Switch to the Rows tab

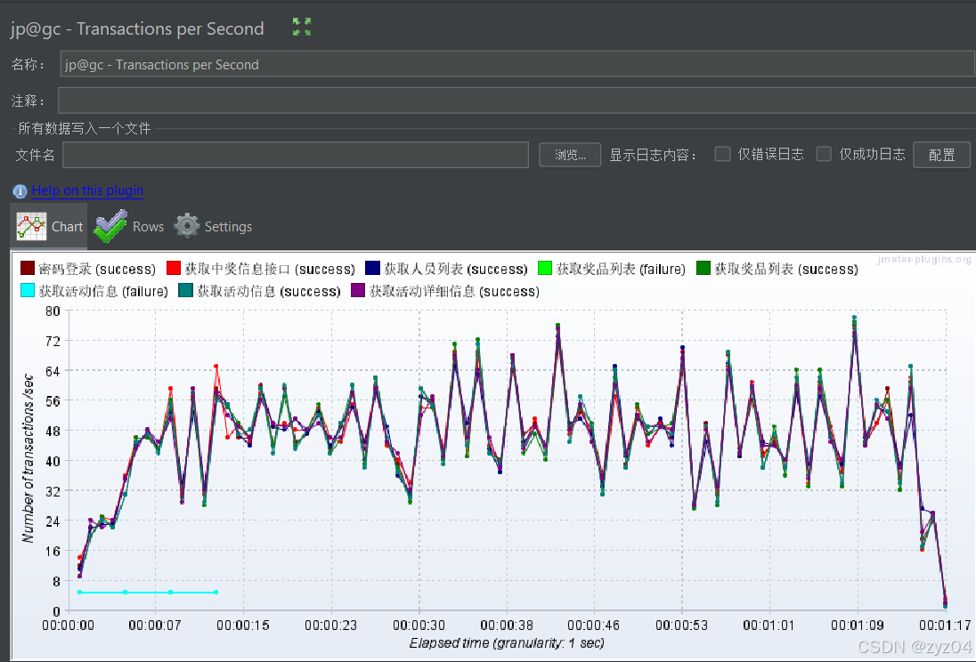point(129,227)
